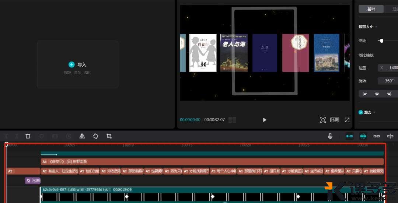Align selection to the right
398x203 pixels.
click(389, 94)
